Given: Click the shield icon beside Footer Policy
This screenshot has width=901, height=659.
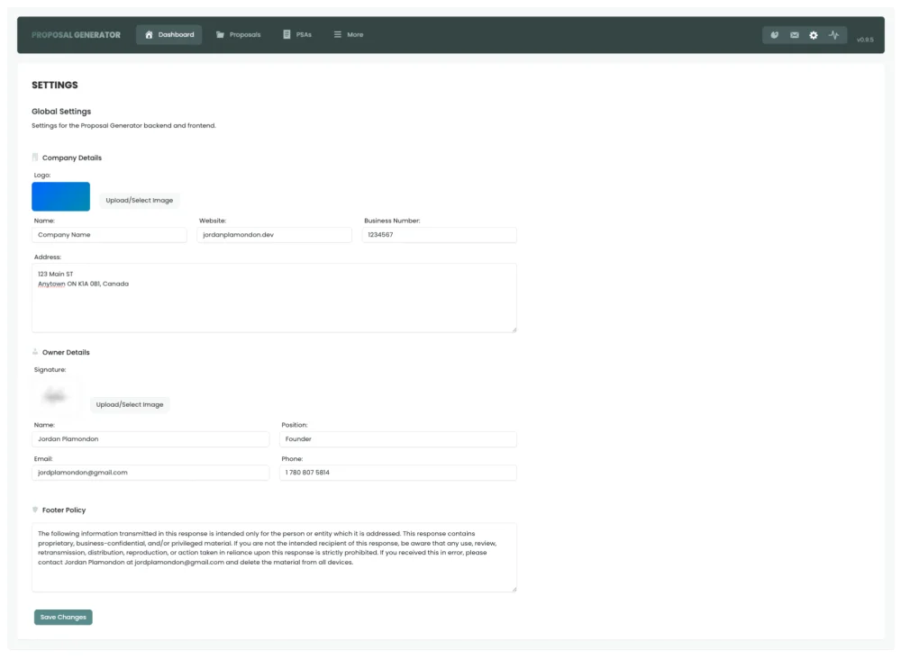Looking at the screenshot, I should [x=35, y=510].
